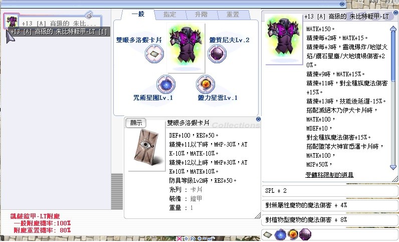The width and height of the screenshot is (399, 242).
Task: Click the 體質尼夫Lv.2 label
Action: pos(229,40)
